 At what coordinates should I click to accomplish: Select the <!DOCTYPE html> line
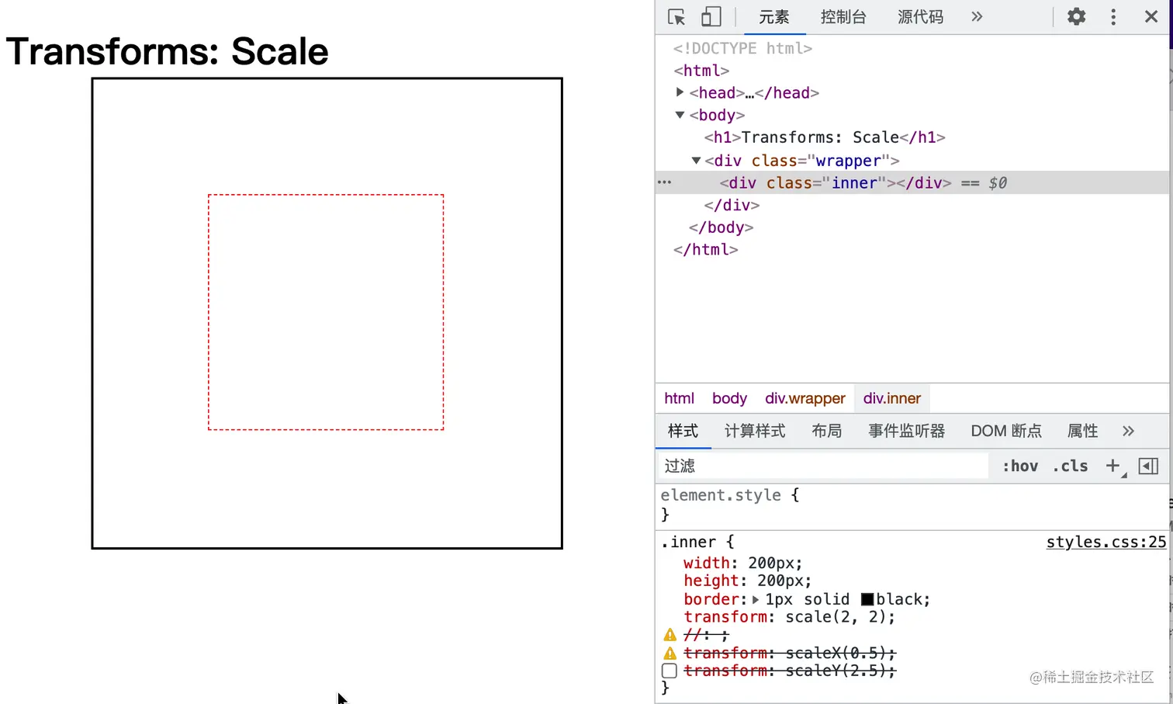tap(742, 48)
